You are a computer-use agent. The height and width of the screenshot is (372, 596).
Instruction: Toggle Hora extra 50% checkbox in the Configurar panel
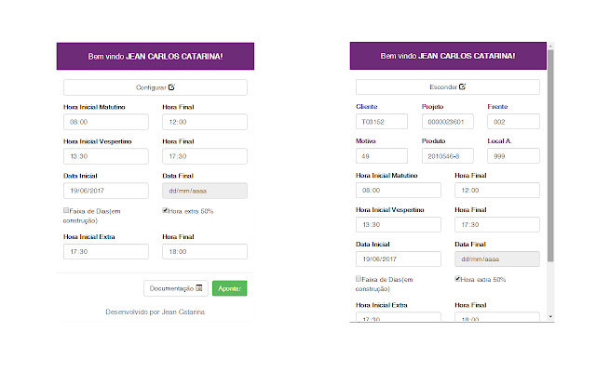click(166, 211)
